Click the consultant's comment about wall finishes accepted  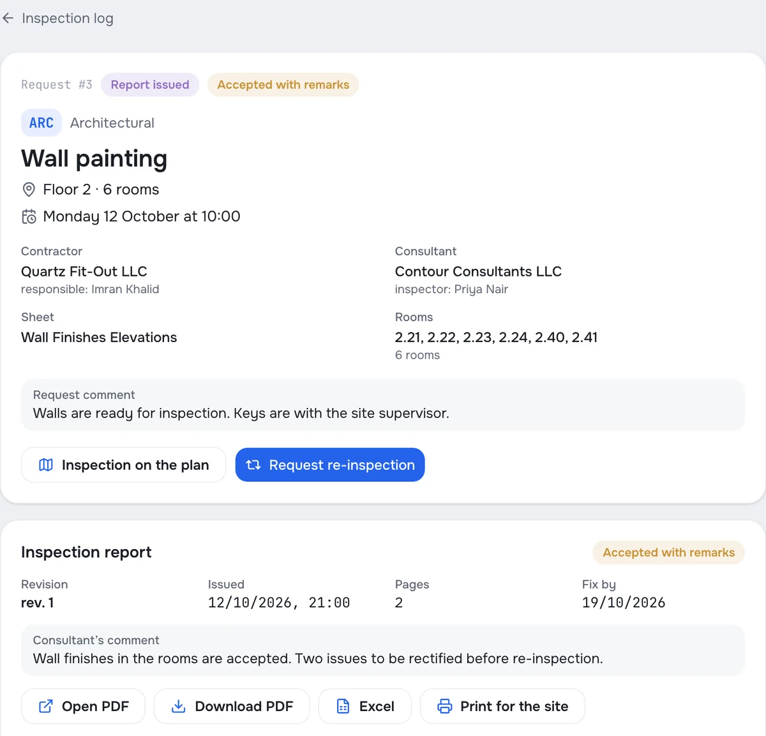(x=318, y=658)
